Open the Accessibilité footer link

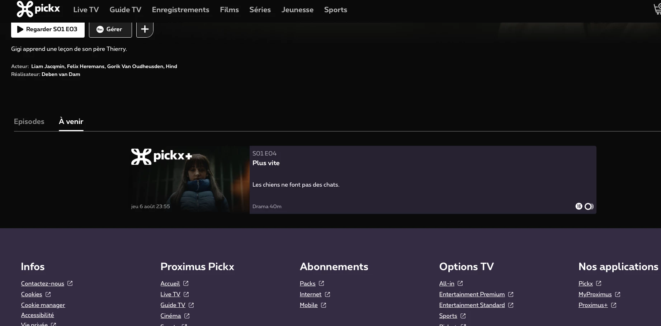click(37, 315)
